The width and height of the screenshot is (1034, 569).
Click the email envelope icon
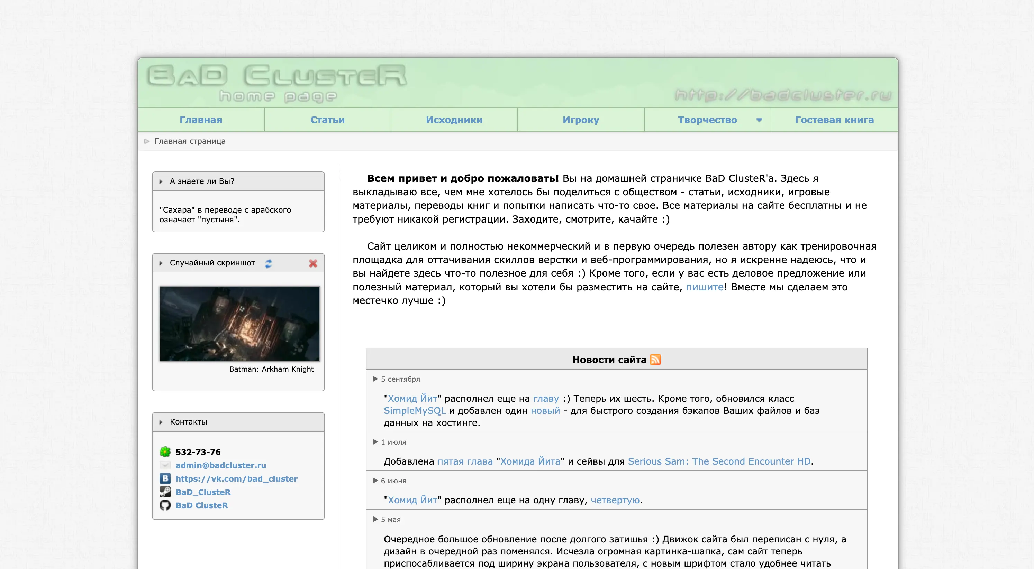coord(165,465)
